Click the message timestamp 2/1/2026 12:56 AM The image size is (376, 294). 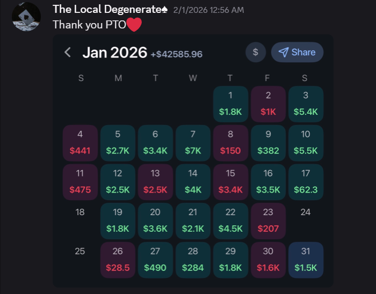[208, 10]
